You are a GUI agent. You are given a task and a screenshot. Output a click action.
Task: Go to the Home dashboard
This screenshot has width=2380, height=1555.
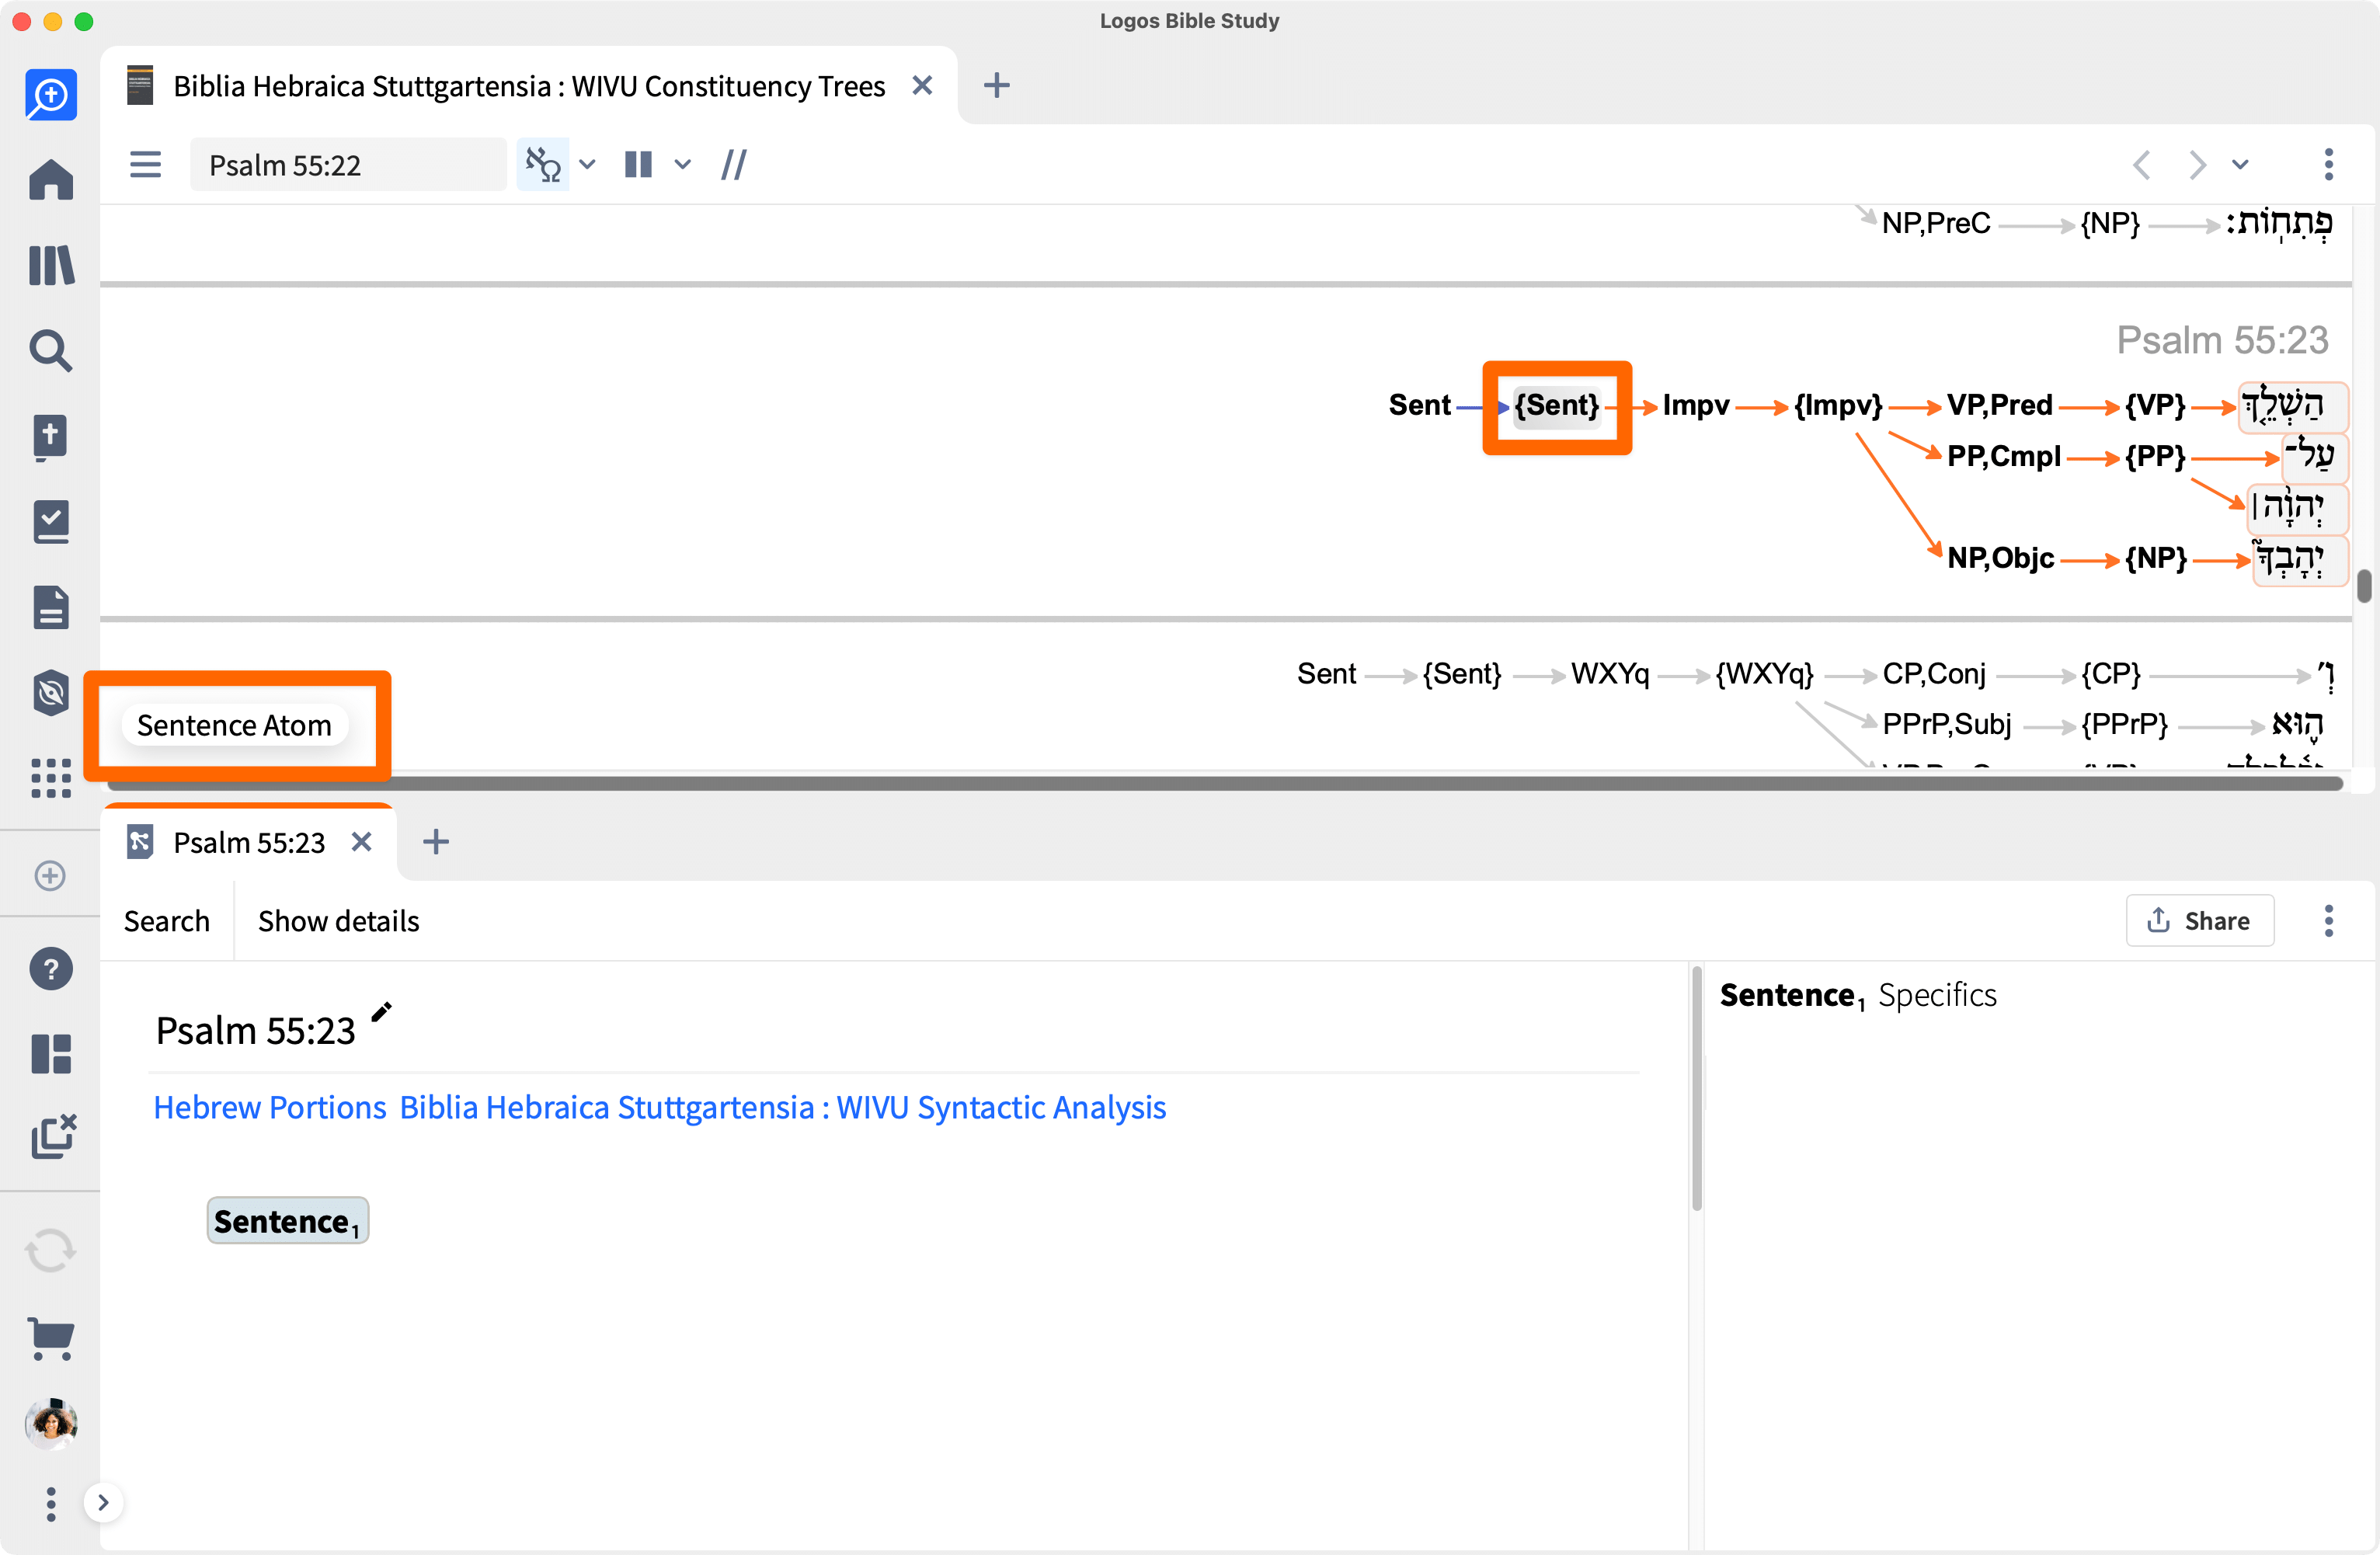coord(51,180)
